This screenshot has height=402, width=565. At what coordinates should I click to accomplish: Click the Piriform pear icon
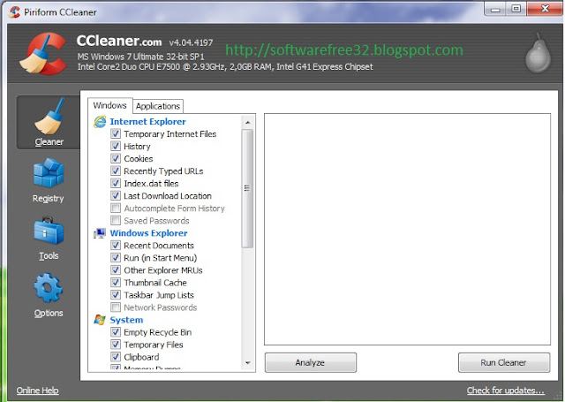click(x=538, y=53)
